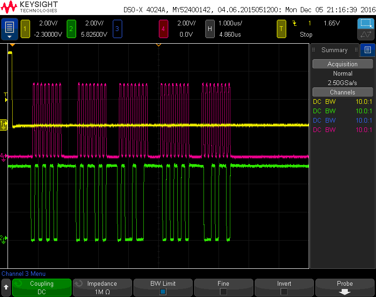Switch to the Summary tab
The image size is (376, 297).
click(x=334, y=50)
